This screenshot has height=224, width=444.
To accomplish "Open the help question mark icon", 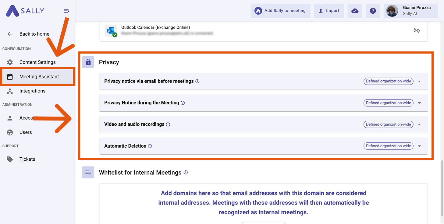I will [373, 11].
